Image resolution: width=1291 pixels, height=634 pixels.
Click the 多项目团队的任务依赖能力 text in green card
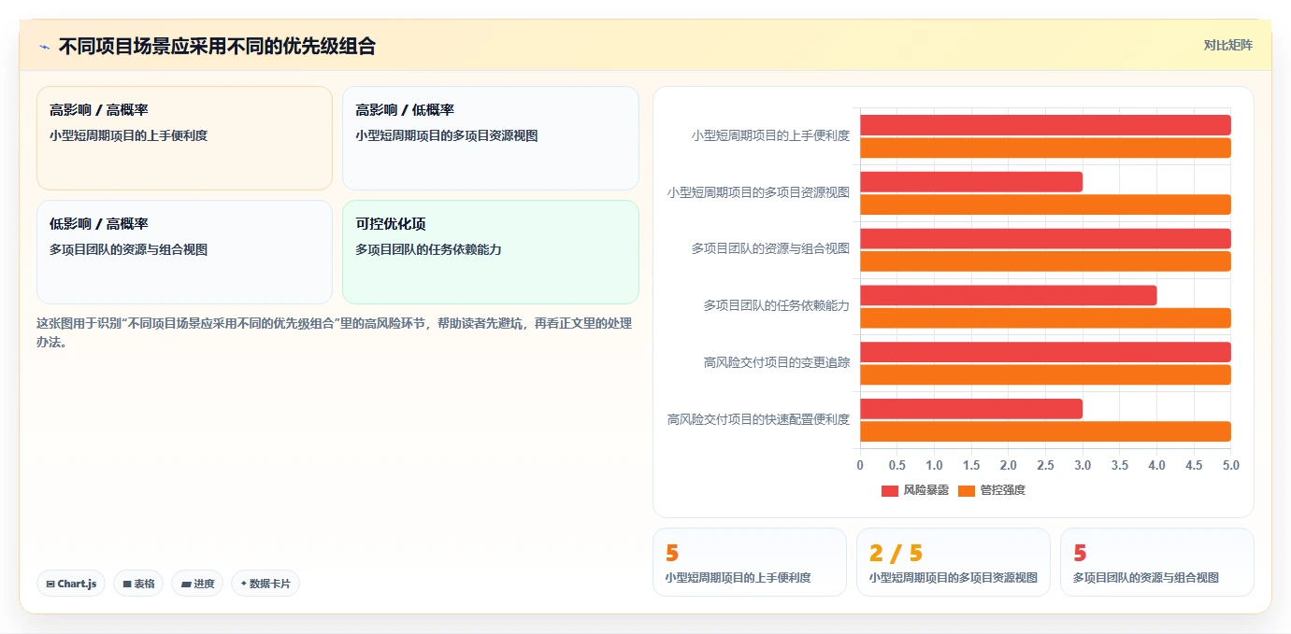pos(428,249)
